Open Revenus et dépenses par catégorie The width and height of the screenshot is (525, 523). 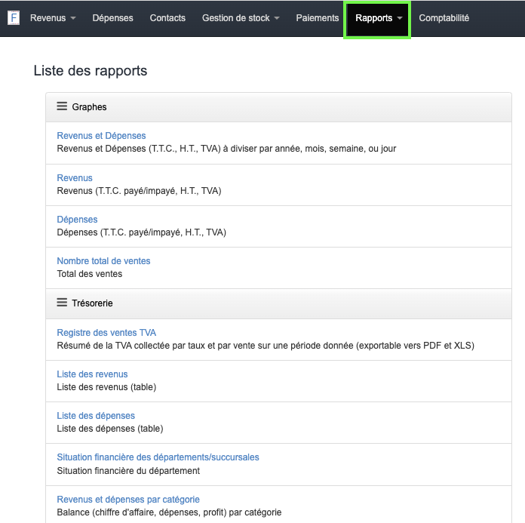pyautogui.click(x=128, y=500)
